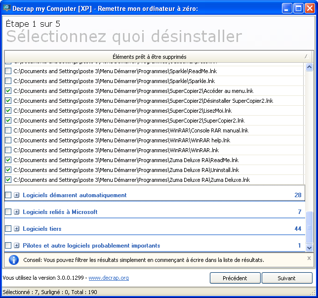Viewport: 318px width, 298px height.
Task: Dismiss the Conseil tip with its X
Action: [x=309, y=258]
